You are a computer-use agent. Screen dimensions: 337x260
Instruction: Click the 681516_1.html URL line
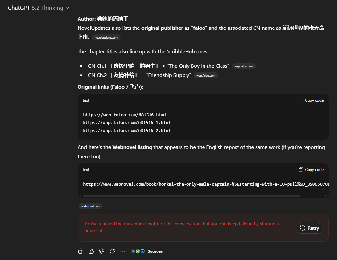coord(127,122)
